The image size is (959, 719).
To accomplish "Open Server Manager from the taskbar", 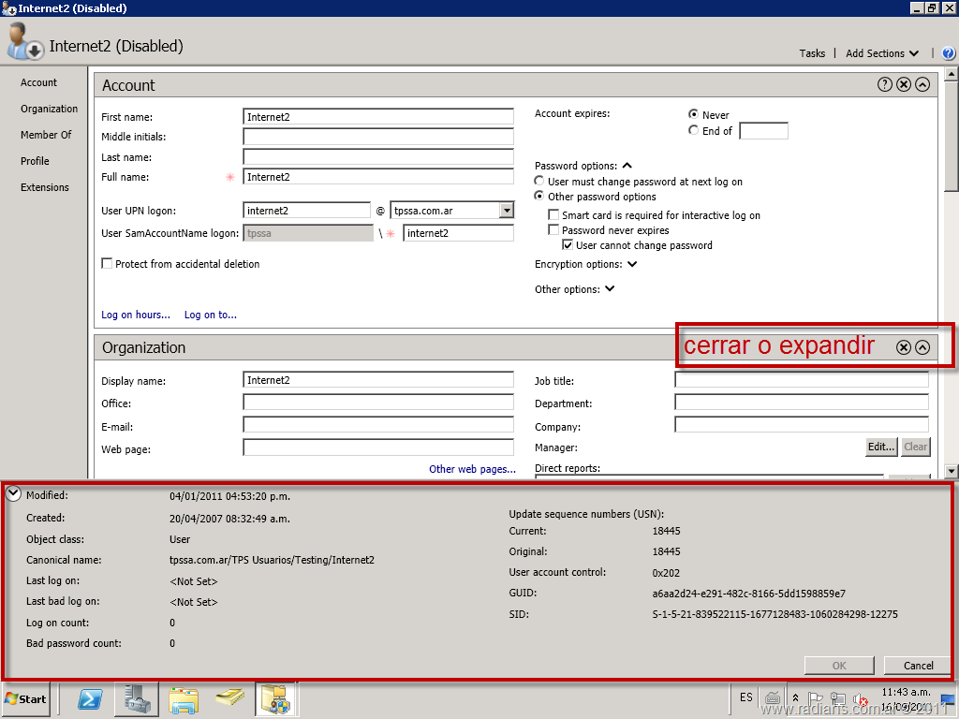I will (136, 698).
